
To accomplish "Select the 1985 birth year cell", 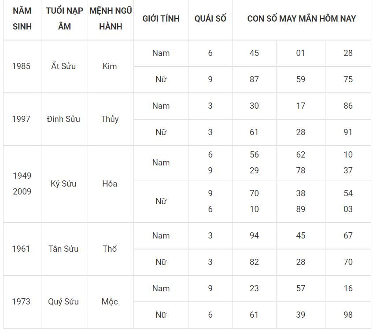I will point(21,66).
